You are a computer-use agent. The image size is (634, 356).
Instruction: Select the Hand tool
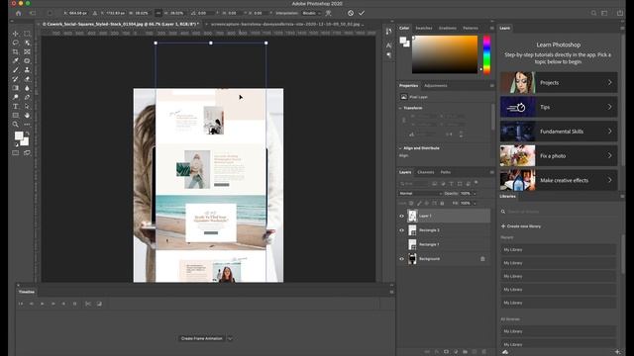click(x=27, y=115)
